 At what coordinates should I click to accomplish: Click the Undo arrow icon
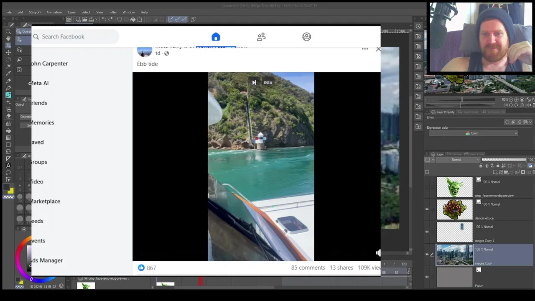point(104,19)
